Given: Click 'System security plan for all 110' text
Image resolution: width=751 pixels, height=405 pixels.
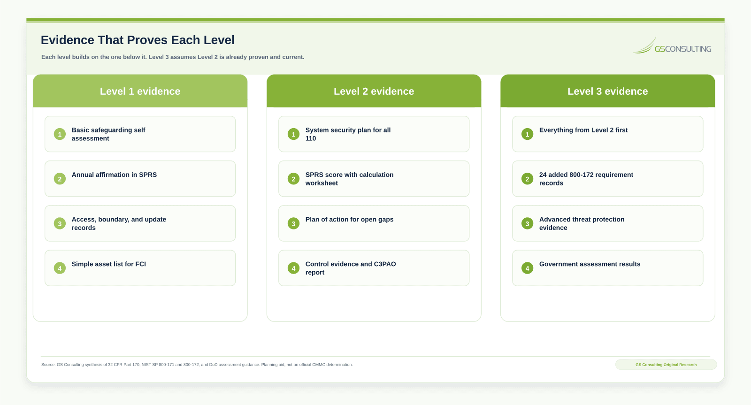Looking at the screenshot, I should (x=348, y=134).
